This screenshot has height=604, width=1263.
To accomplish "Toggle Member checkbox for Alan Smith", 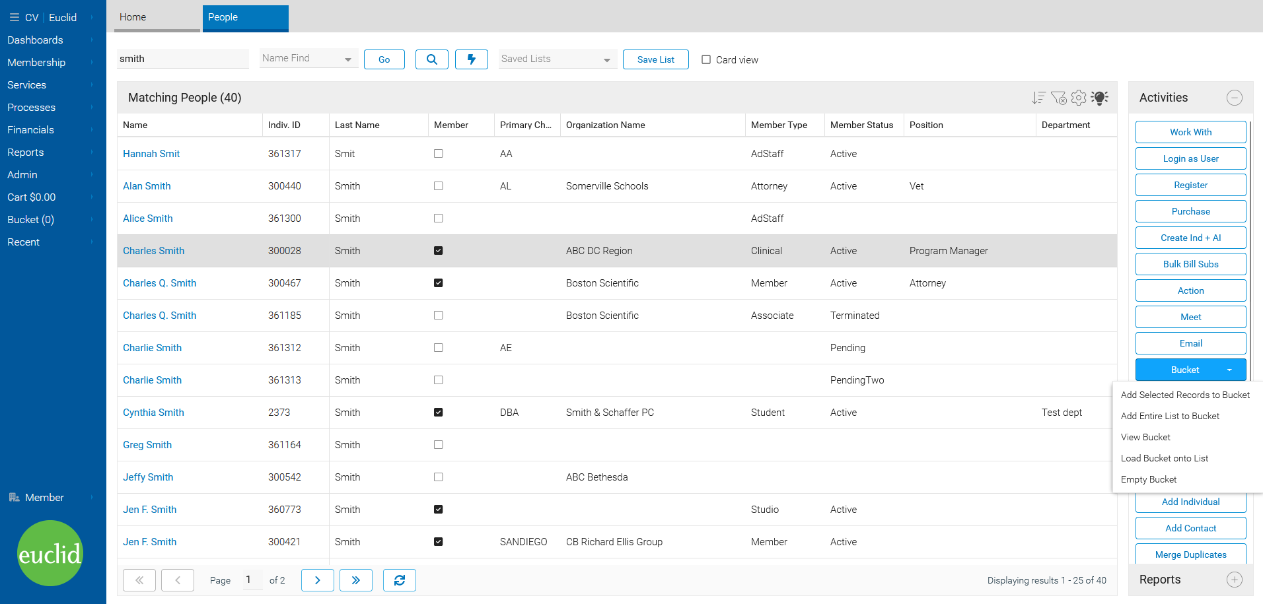I will (439, 186).
